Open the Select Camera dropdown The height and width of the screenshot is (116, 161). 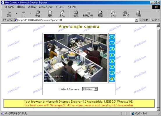[90, 89]
